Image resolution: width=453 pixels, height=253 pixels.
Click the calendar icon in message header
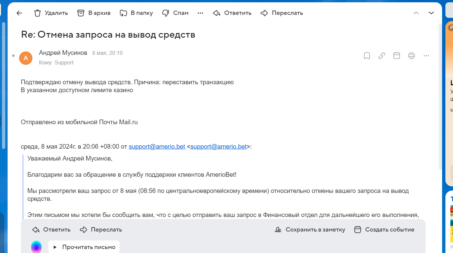tap(396, 56)
